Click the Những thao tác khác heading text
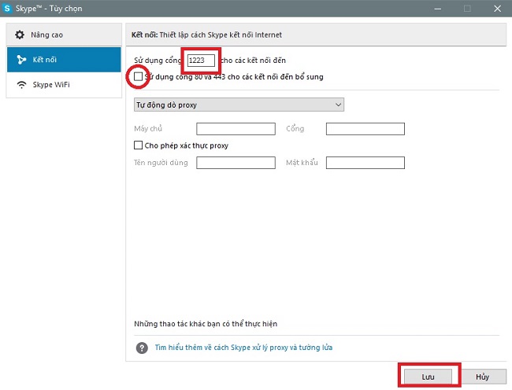This screenshot has width=512, height=390. click(206, 324)
